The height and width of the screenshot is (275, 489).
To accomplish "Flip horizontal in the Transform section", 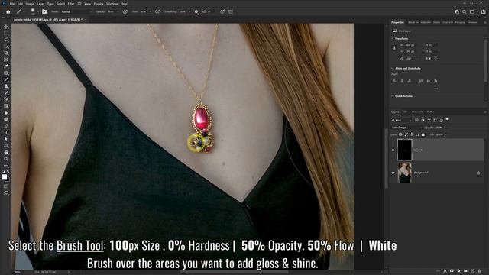I will coord(429,58).
